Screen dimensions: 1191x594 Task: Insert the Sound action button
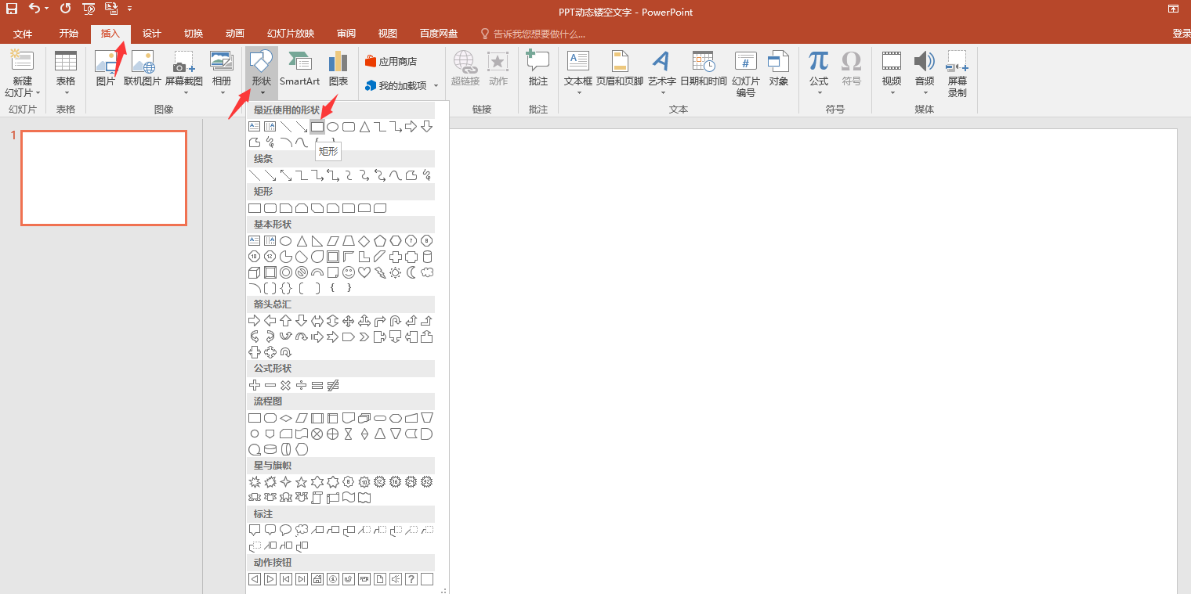click(x=396, y=579)
